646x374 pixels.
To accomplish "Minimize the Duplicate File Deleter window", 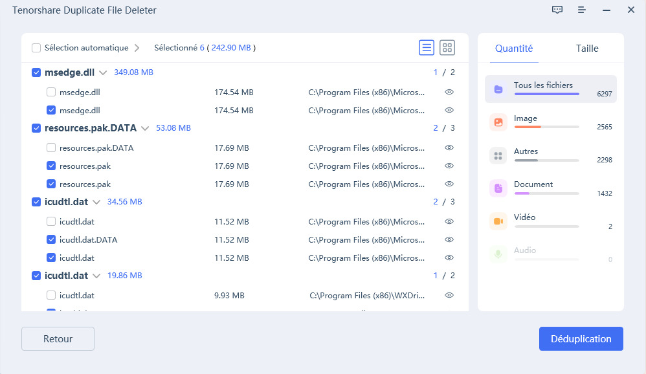I will [607, 10].
